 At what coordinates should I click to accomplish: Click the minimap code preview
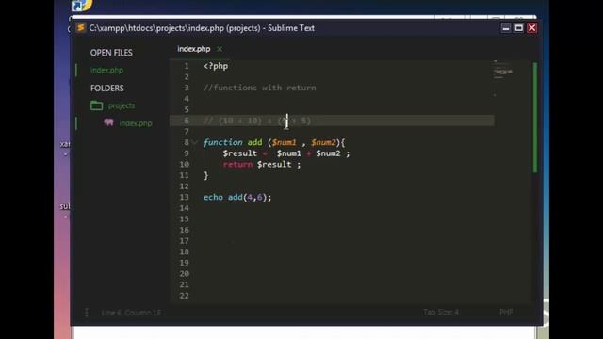pyautogui.click(x=502, y=72)
